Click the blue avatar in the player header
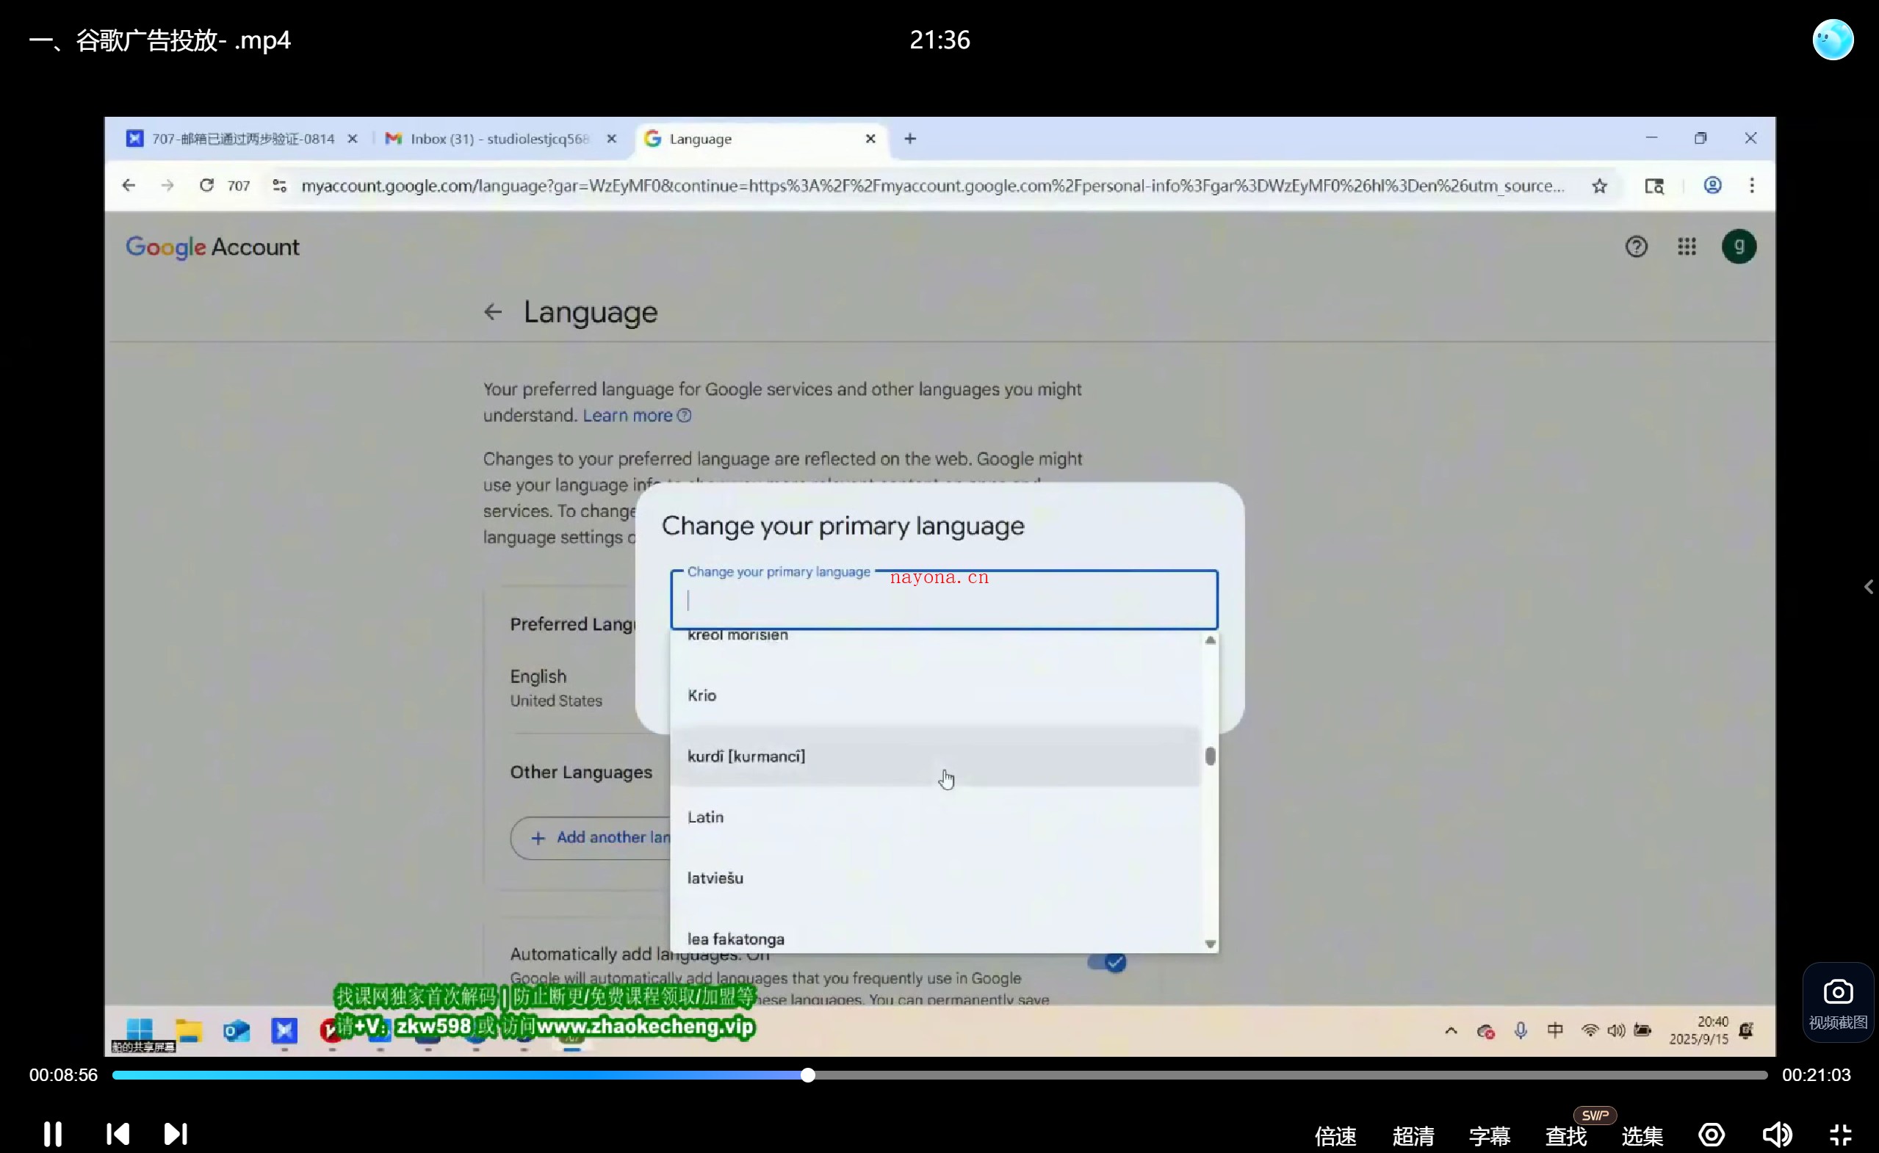Image resolution: width=1879 pixels, height=1153 pixels. point(1833,40)
